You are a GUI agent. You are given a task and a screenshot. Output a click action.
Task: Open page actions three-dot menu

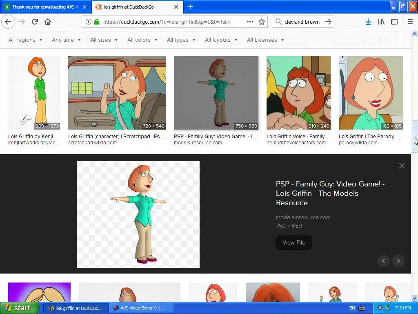[x=250, y=22]
